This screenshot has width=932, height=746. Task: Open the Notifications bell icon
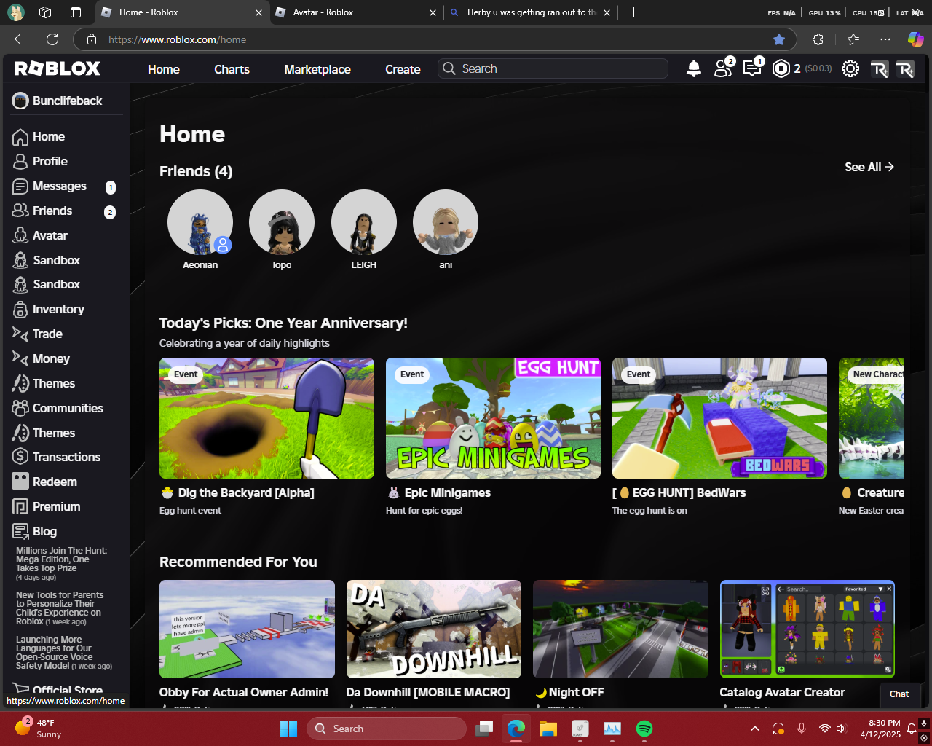click(x=694, y=68)
